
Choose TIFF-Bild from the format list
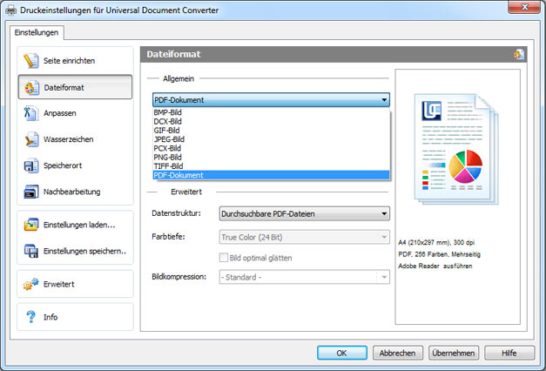pyautogui.click(x=271, y=166)
